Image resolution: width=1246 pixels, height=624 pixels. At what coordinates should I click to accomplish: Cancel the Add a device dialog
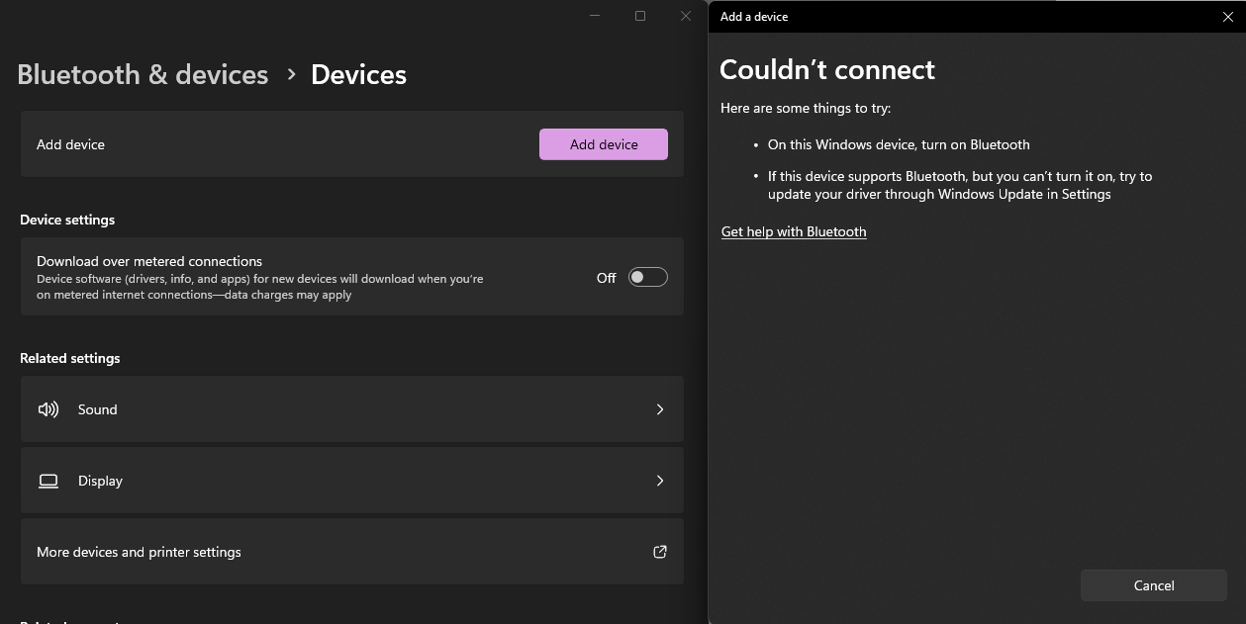(x=1153, y=585)
